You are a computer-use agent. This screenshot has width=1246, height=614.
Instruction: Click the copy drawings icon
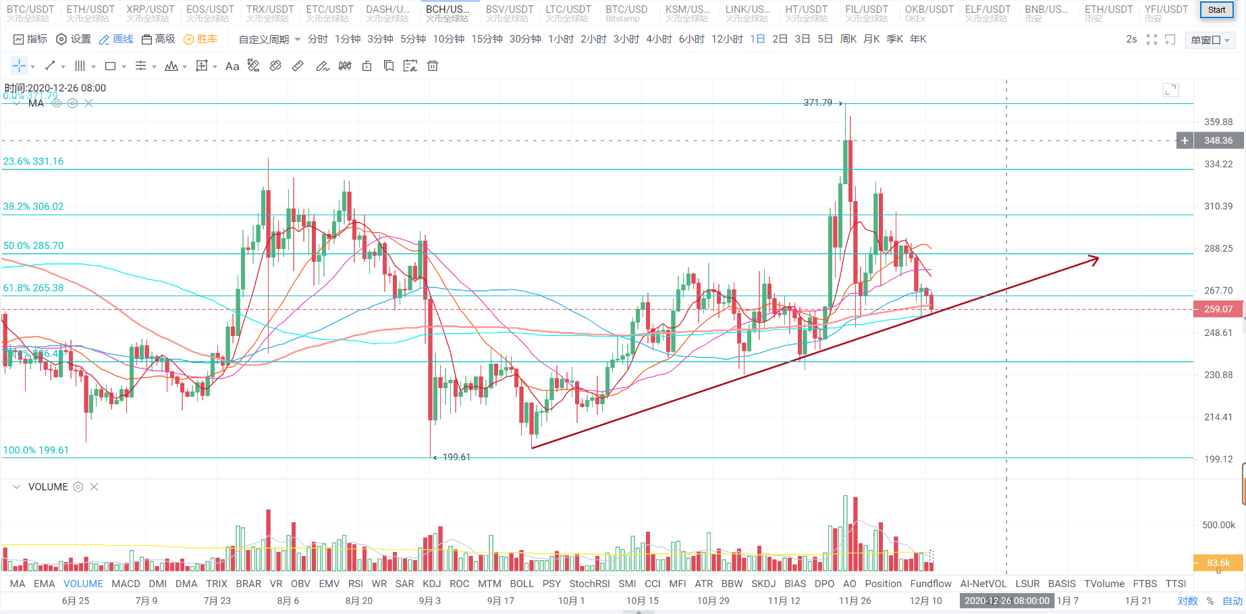click(x=389, y=65)
